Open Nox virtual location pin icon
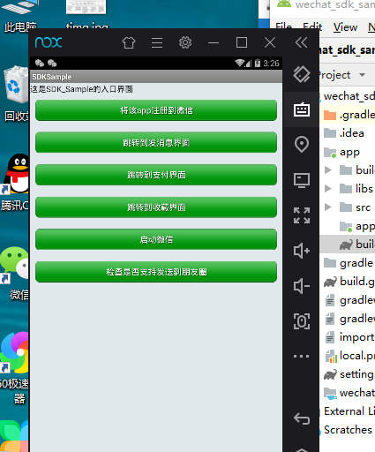The width and height of the screenshot is (375, 452). coord(302,145)
